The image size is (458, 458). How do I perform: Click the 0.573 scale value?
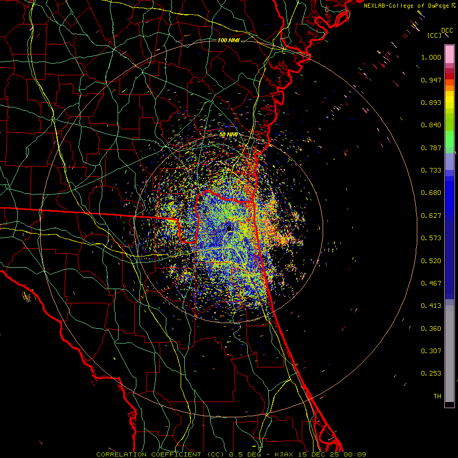(x=431, y=238)
